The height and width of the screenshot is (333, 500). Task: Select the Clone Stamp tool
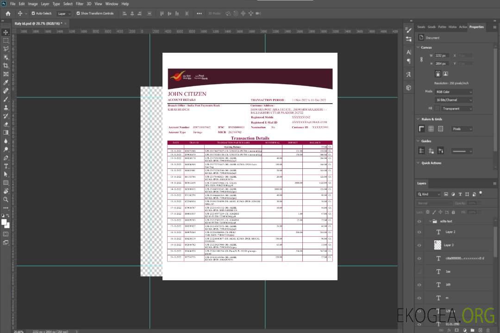point(6,108)
